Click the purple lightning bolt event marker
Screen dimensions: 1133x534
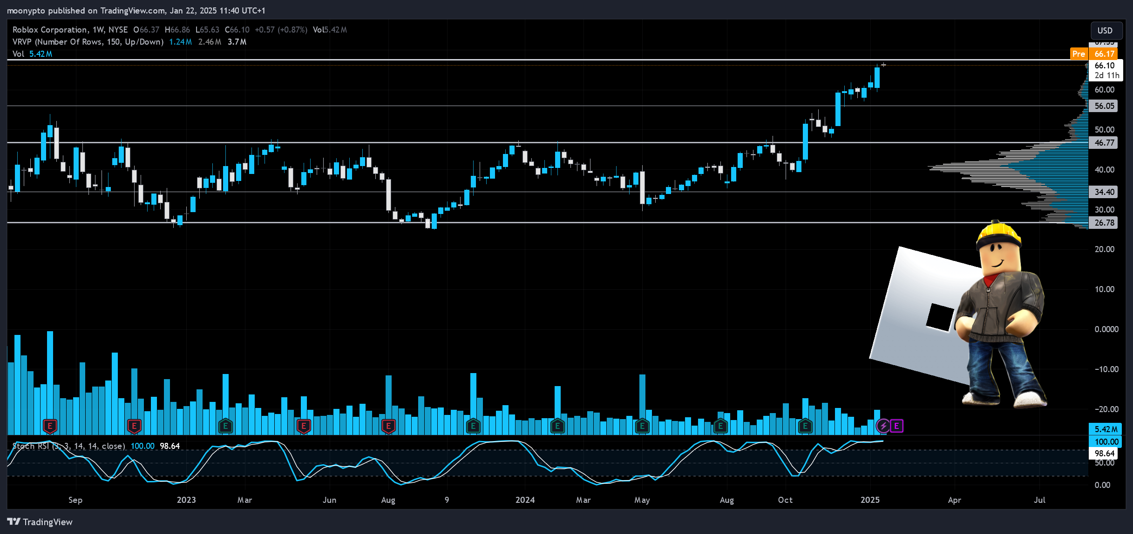[x=883, y=426]
